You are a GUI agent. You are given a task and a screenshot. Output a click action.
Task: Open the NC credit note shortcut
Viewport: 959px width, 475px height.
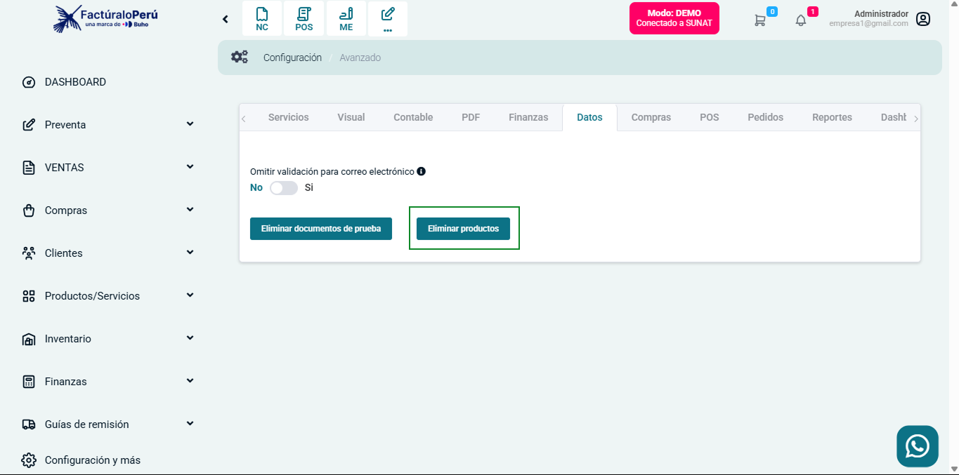[262, 19]
